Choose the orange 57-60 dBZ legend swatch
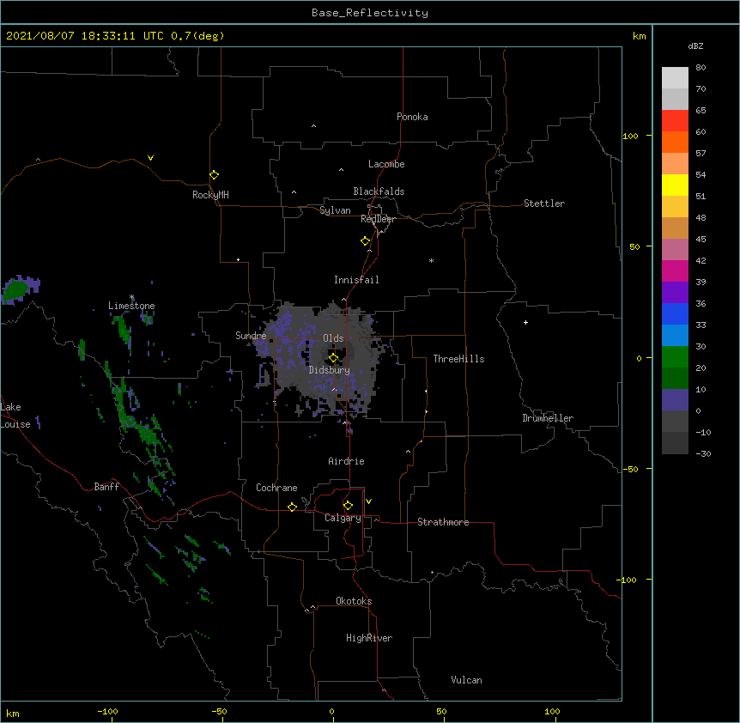740x723 pixels. [x=675, y=142]
